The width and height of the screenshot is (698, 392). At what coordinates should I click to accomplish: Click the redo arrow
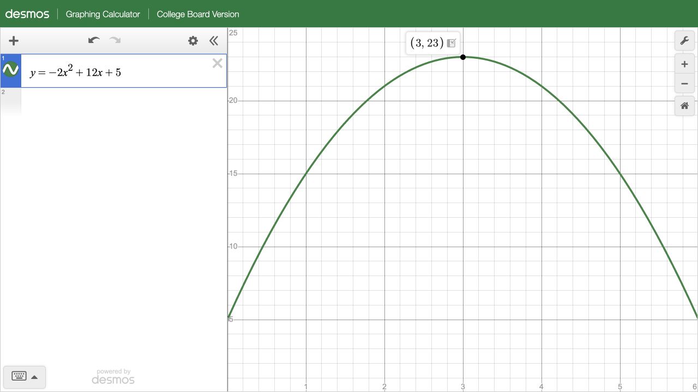tap(115, 40)
